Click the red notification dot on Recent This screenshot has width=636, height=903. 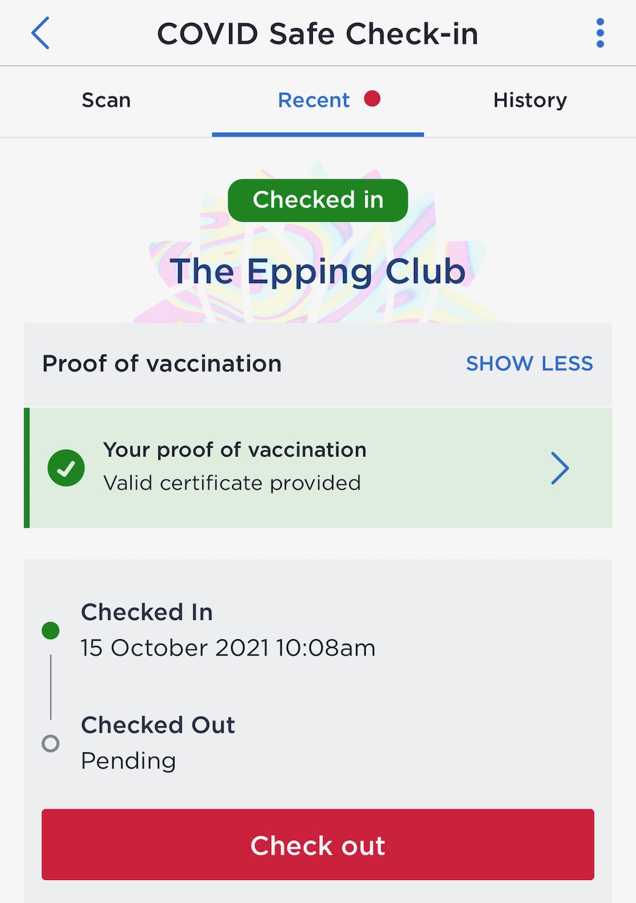tap(372, 99)
